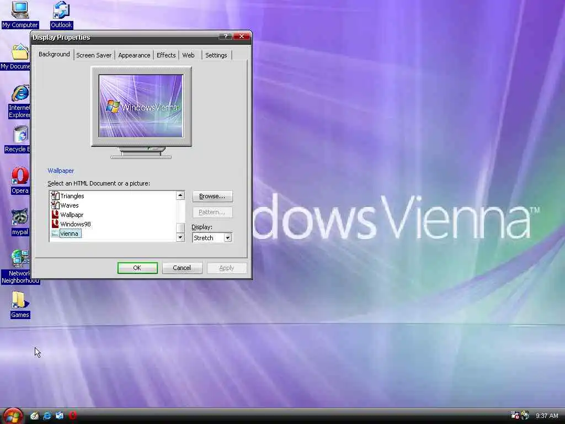Image resolution: width=565 pixels, height=424 pixels.
Task: Click the icon beside vienna entry
Action: tap(55, 234)
